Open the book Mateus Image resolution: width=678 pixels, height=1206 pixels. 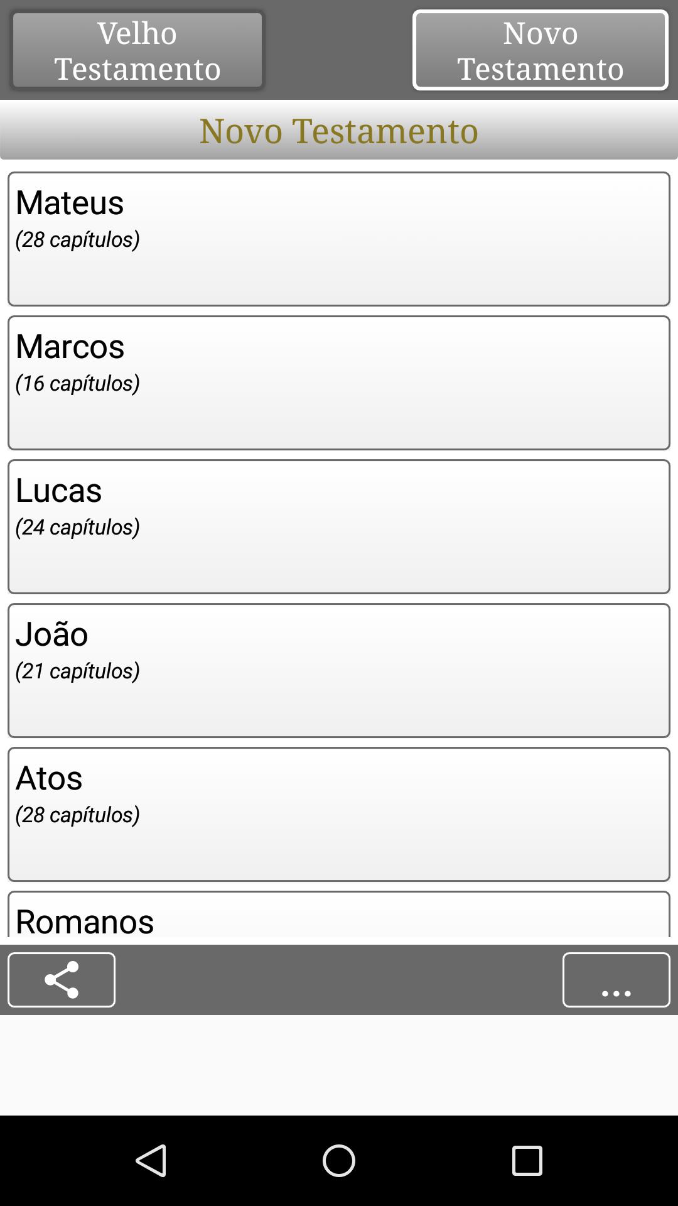pos(339,239)
